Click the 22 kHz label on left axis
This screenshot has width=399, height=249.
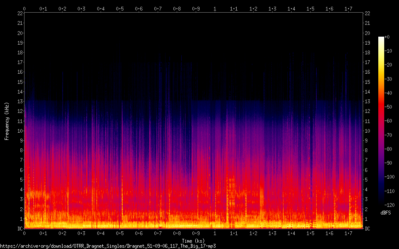tap(19, 13)
